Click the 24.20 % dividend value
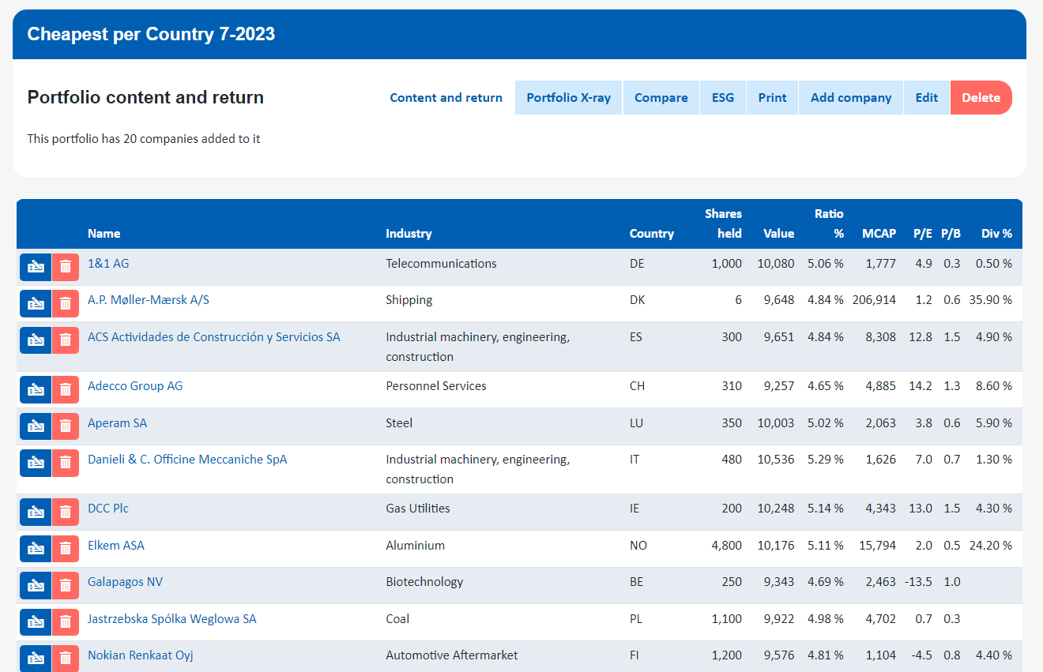 992,546
